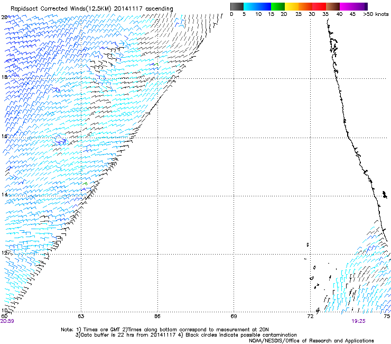This screenshot has width=391, height=344.
Task: Click the longitude label '72'
Action: point(310,316)
